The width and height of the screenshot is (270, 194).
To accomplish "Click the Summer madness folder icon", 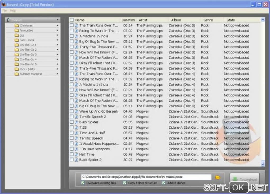I will click(x=17, y=74).
